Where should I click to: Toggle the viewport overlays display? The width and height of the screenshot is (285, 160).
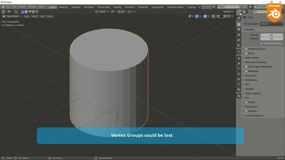pyautogui.click(x=205, y=16)
